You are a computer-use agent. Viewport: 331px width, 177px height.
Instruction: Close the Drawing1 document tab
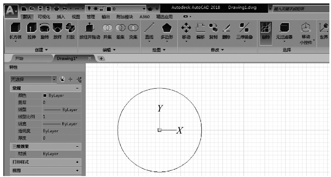coord(89,58)
